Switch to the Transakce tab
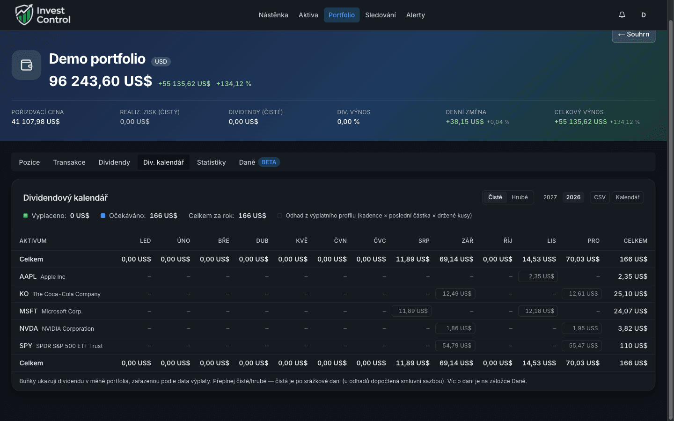This screenshot has width=674, height=421. coord(69,162)
